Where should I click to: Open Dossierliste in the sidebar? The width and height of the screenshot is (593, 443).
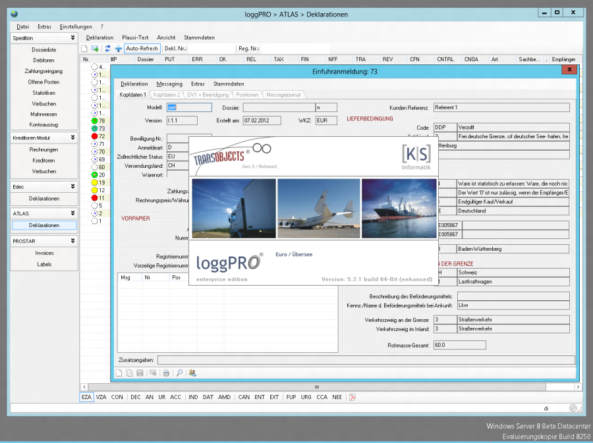[x=44, y=50]
